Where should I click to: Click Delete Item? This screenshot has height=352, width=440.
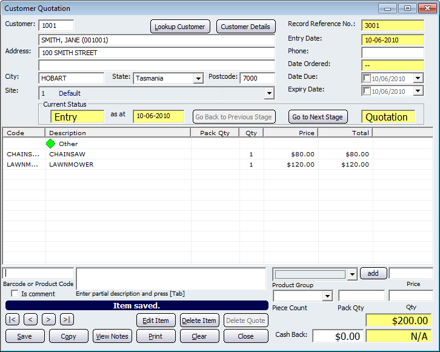click(x=199, y=320)
